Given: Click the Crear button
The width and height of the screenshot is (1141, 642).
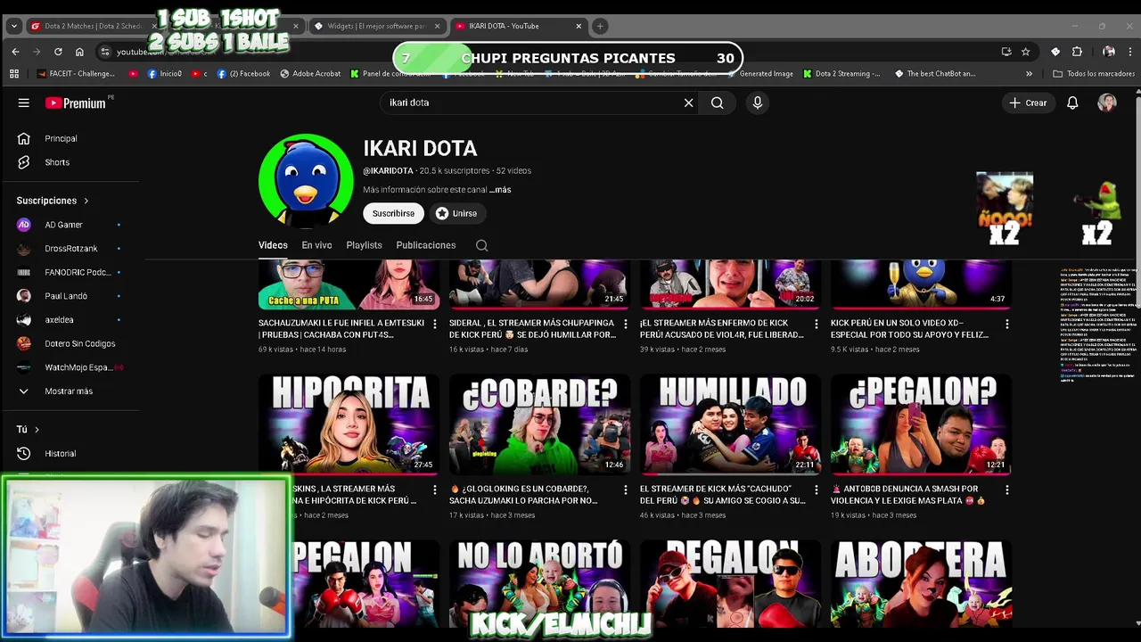Looking at the screenshot, I should tap(1028, 103).
